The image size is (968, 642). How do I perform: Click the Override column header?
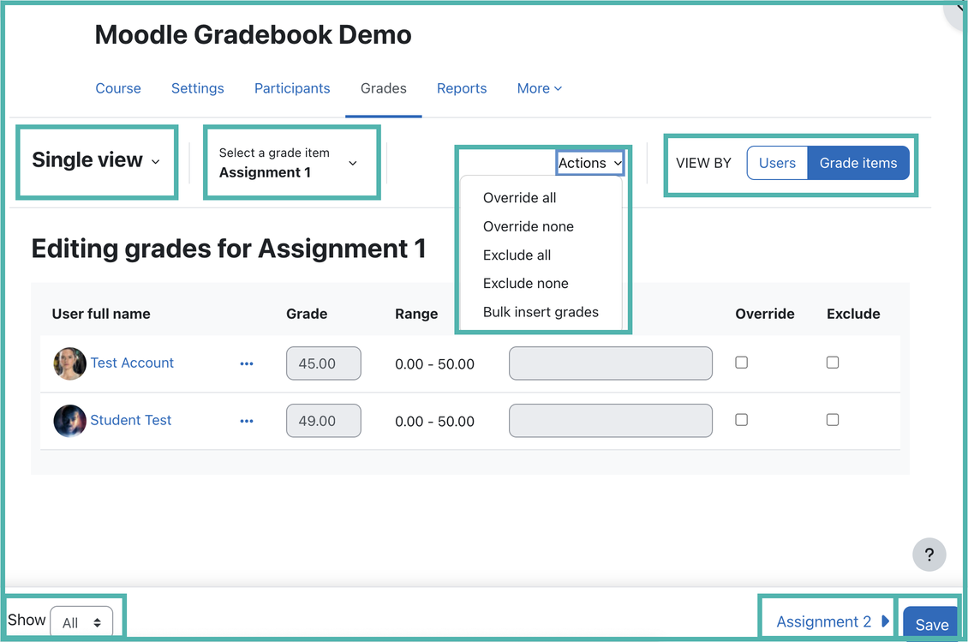[765, 314]
